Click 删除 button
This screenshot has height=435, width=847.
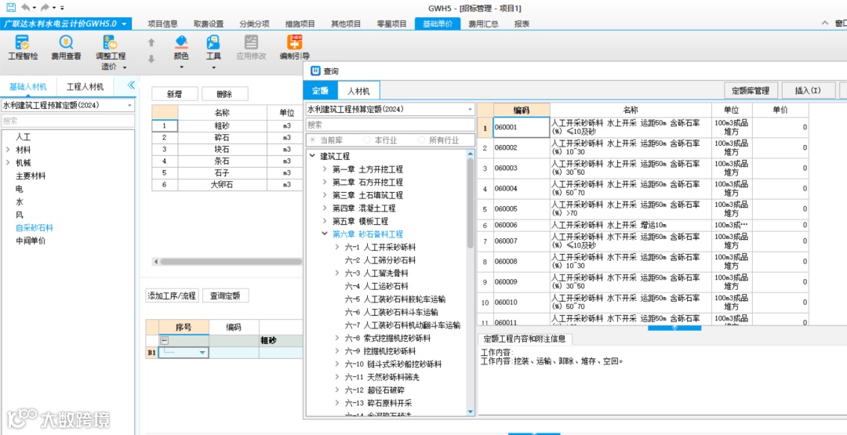point(224,94)
